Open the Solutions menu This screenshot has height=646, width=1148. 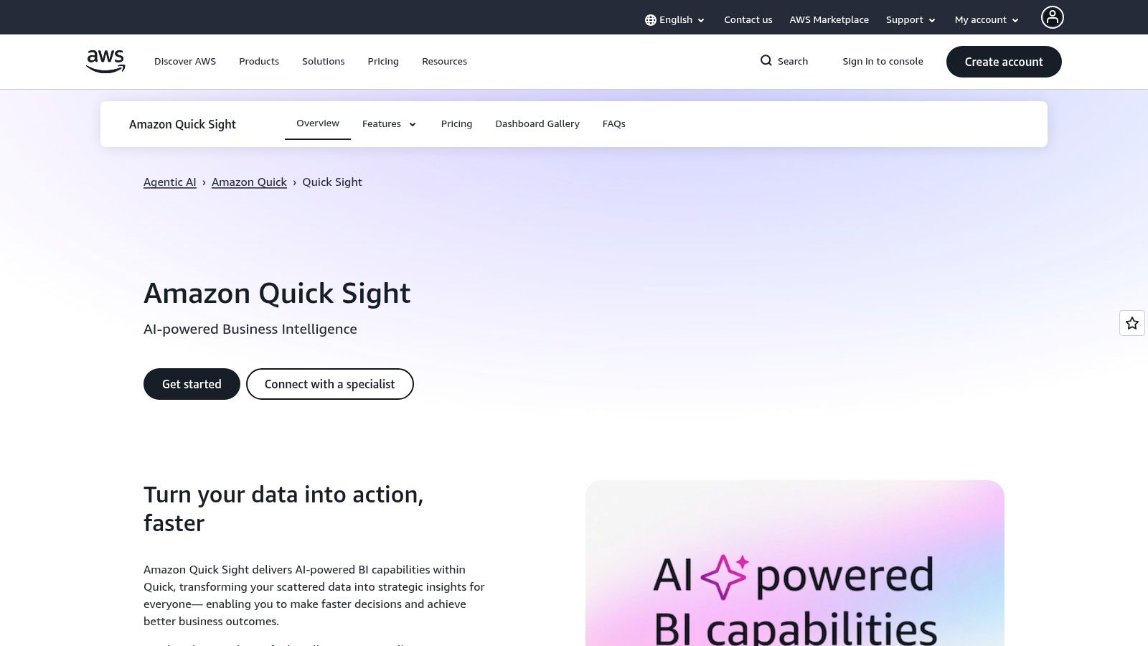(323, 61)
